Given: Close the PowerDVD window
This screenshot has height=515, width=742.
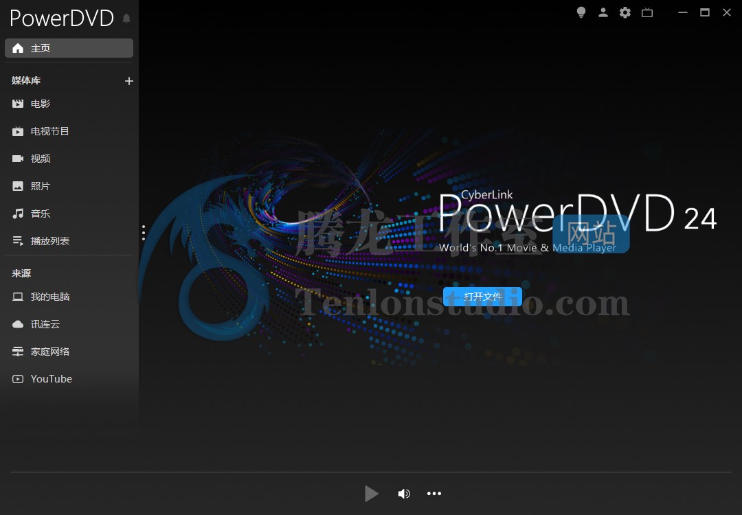Looking at the screenshot, I should click(x=727, y=13).
